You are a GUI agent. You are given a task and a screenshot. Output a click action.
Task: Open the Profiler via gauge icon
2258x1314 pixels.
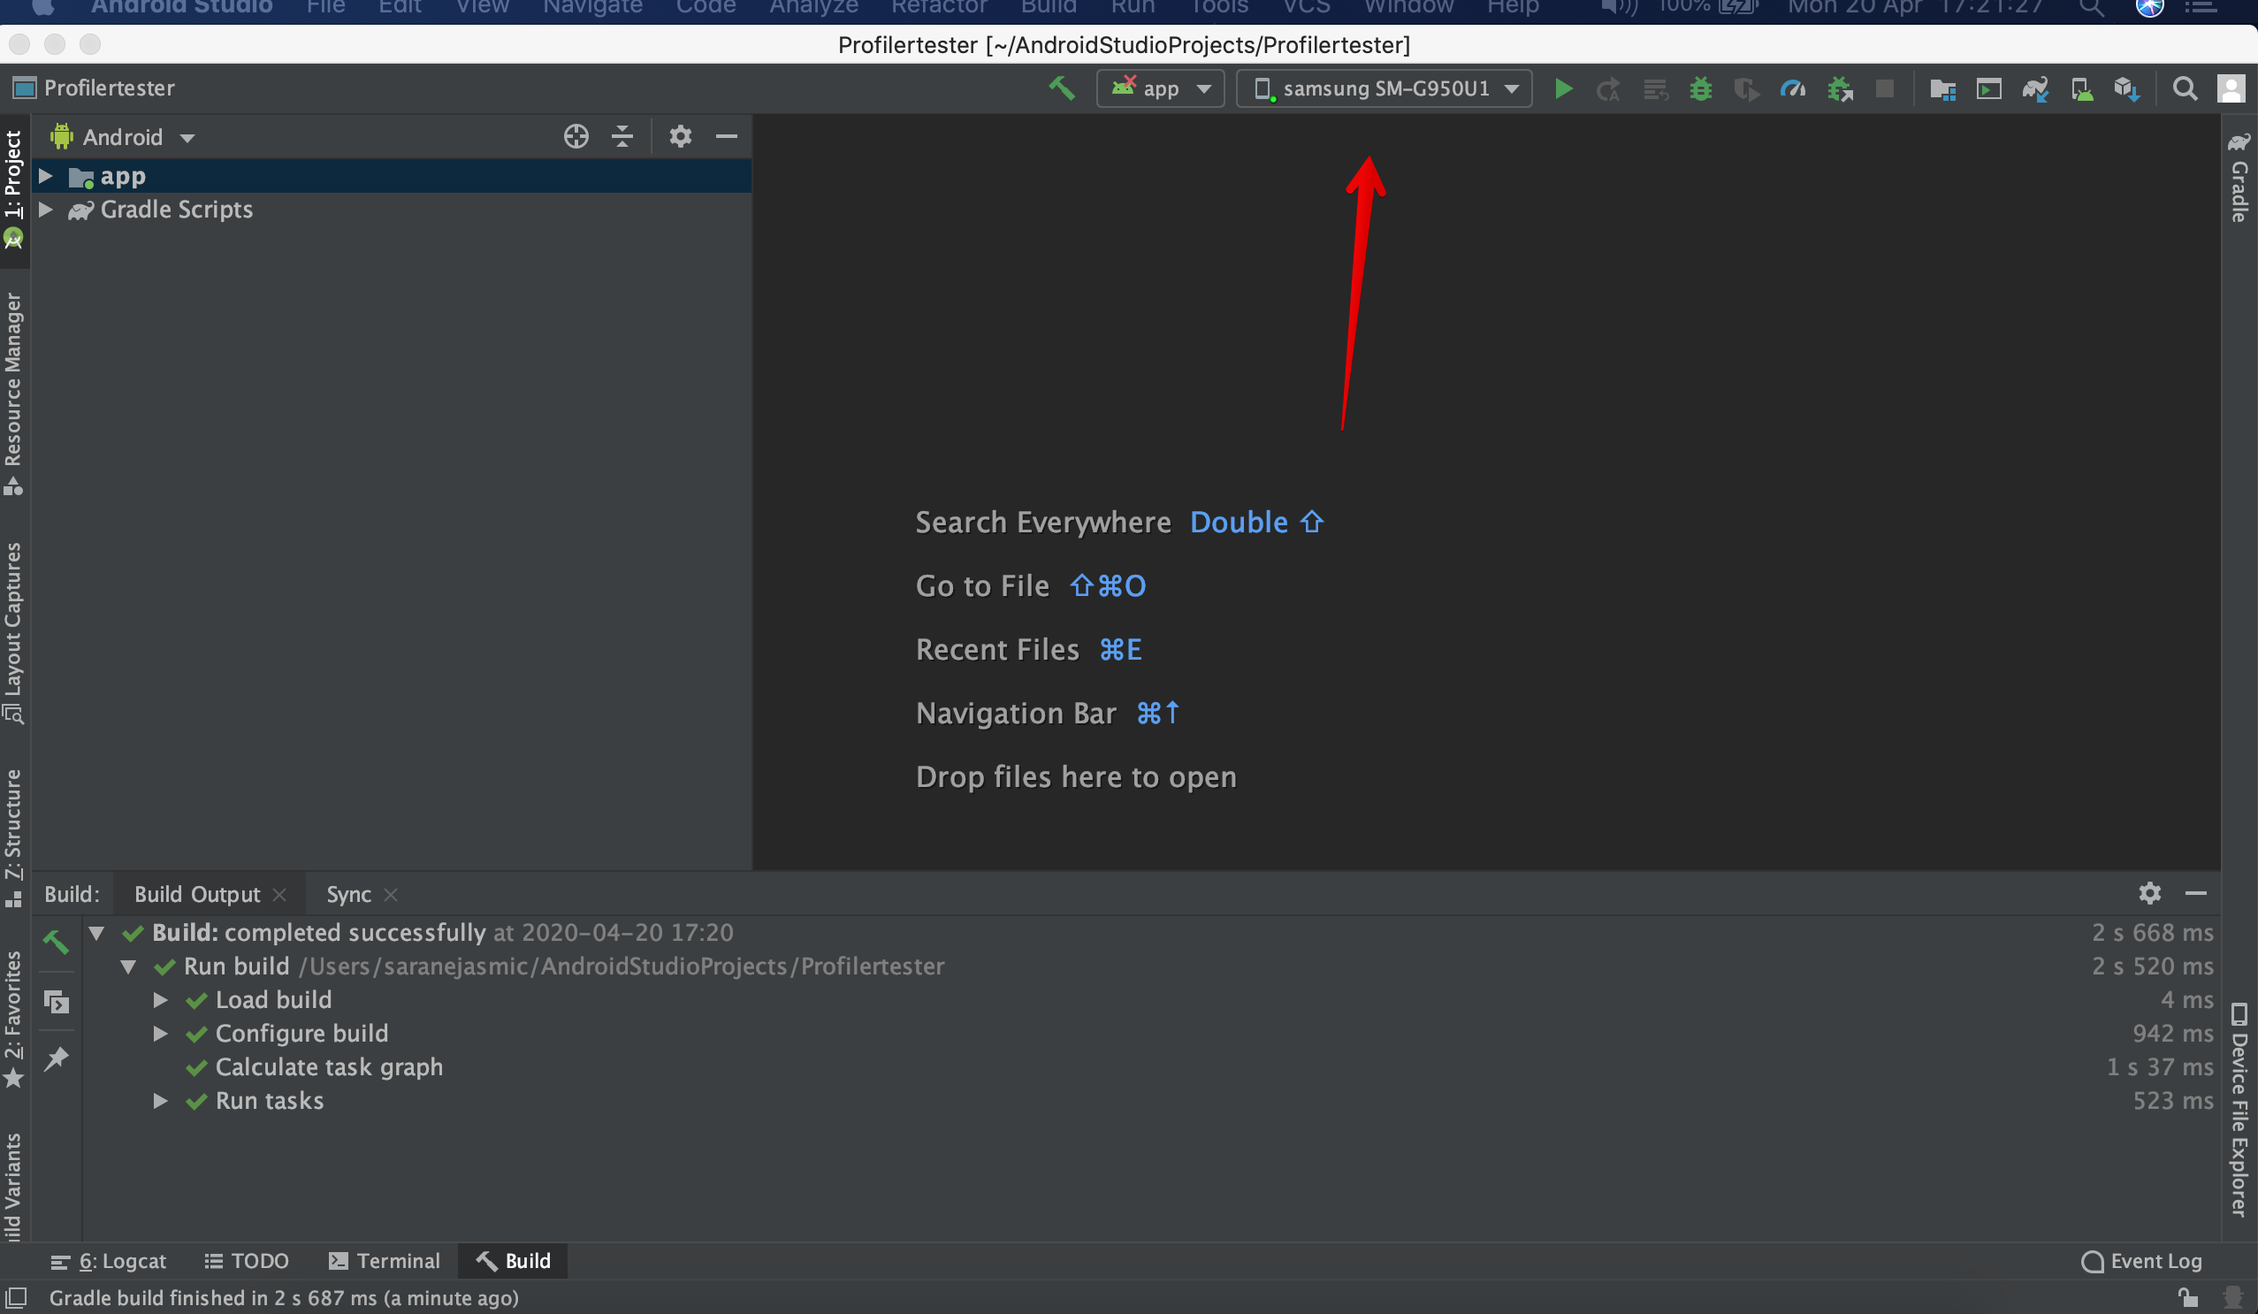pyautogui.click(x=1793, y=88)
